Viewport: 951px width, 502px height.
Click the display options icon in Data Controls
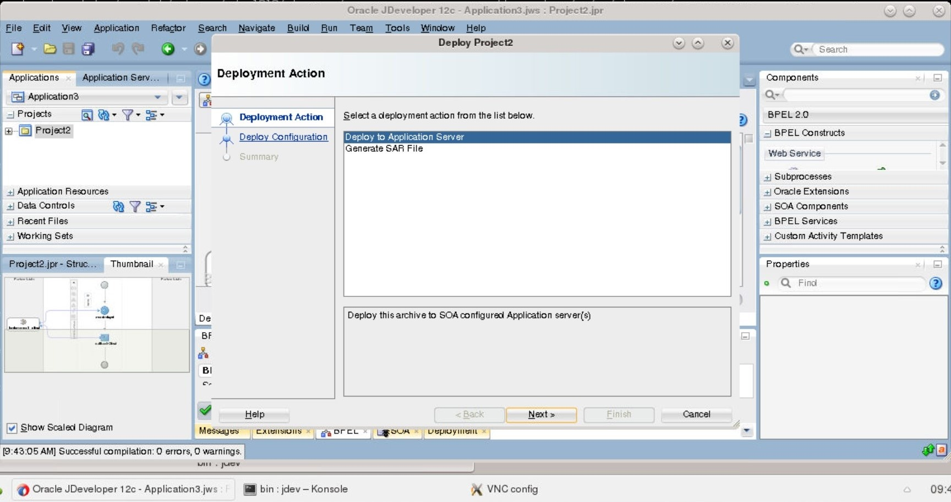click(x=151, y=206)
